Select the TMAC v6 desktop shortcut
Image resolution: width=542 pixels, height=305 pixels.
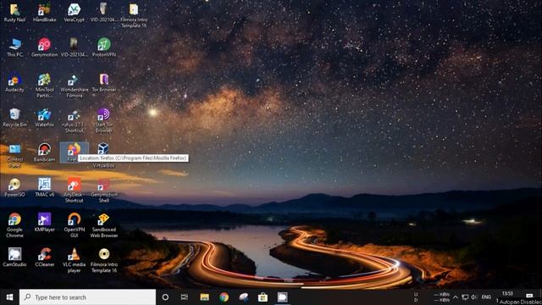[44, 187]
